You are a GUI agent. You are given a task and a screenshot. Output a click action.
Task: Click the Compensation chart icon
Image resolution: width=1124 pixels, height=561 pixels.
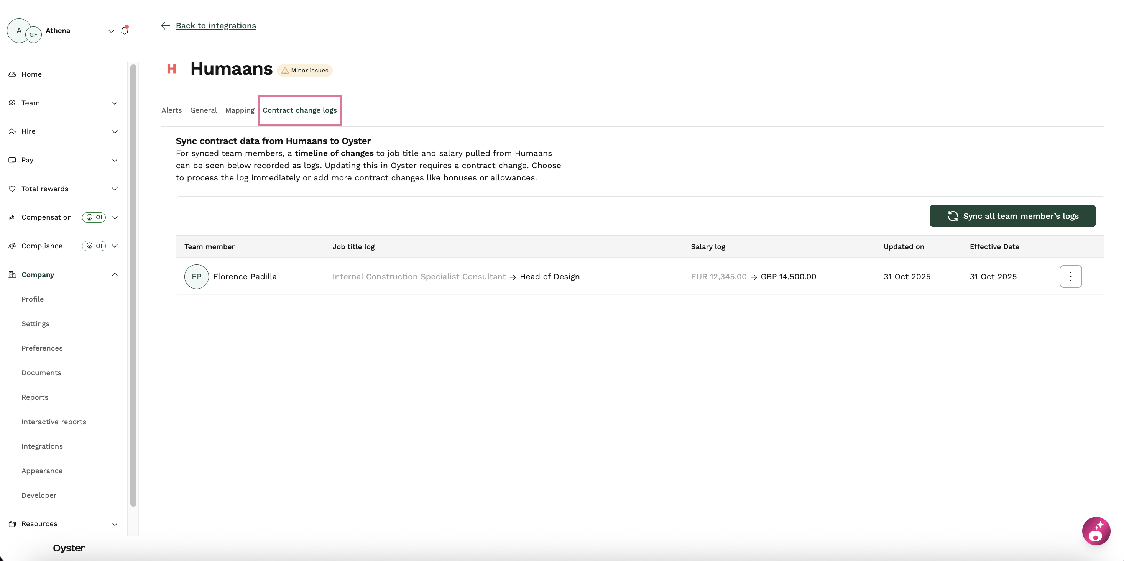(x=12, y=217)
